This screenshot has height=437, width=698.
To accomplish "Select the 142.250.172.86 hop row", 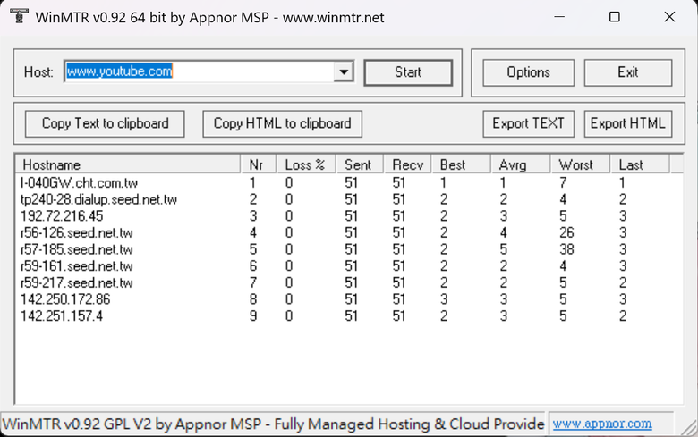I will coord(349,299).
